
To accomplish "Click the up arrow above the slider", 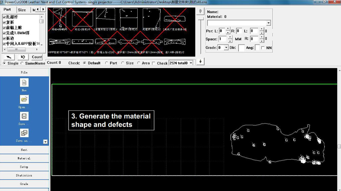I will click(x=200, y=12).
